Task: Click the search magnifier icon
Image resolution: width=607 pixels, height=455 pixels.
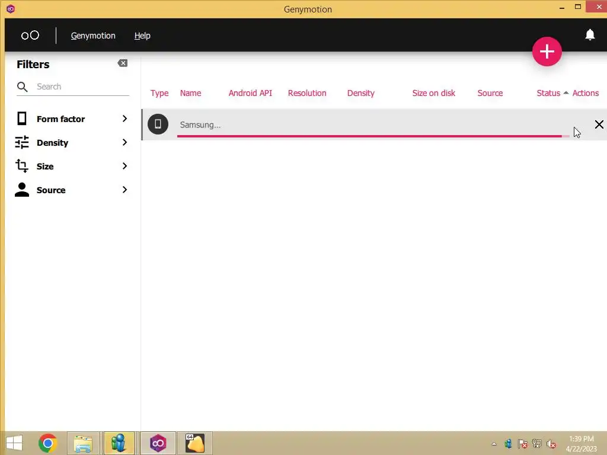Action: (22, 86)
